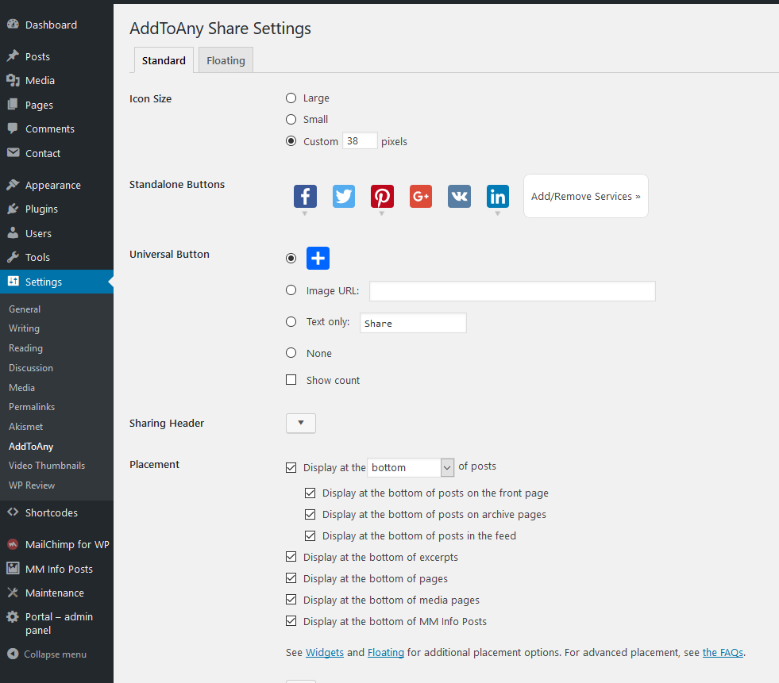Image resolution: width=779 pixels, height=683 pixels.
Task: Click the Add/Remove Services button
Action: 585,196
